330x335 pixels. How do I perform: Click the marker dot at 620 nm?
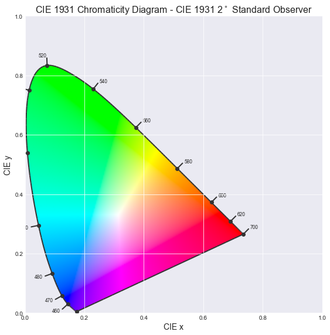(x=230, y=221)
